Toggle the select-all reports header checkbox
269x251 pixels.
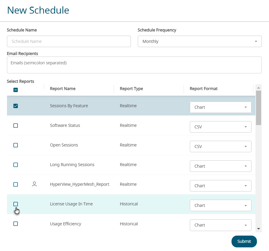(x=16, y=90)
